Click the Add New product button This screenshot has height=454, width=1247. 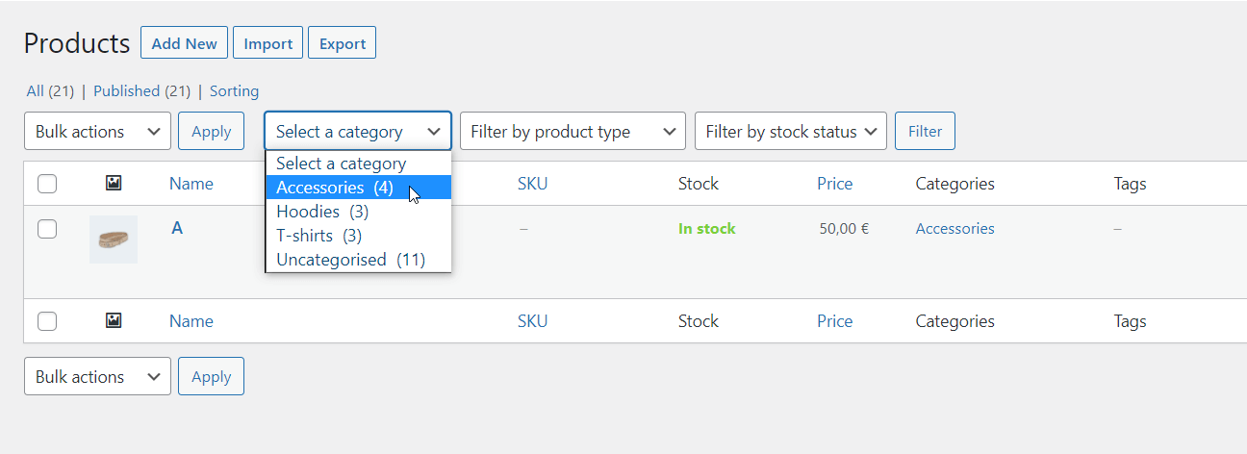click(x=185, y=43)
